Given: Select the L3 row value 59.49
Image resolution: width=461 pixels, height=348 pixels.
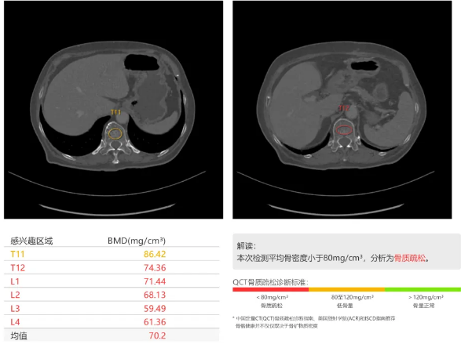Looking at the screenshot, I should pyautogui.click(x=155, y=308).
